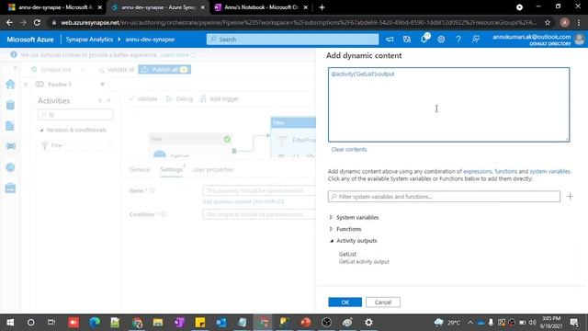Click the user account avatar in header
The width and height of the screenshot is (588, 331).
[580, 39]
